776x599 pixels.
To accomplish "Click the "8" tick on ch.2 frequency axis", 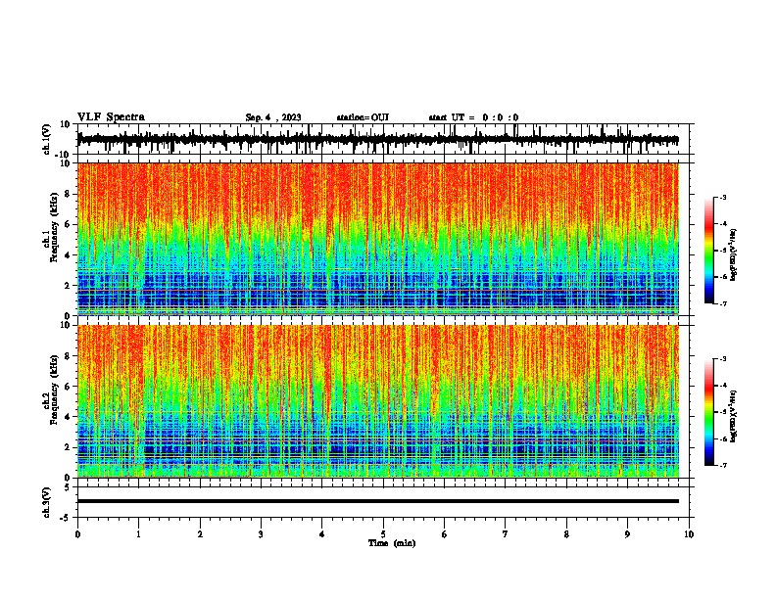I will point(68,356).
